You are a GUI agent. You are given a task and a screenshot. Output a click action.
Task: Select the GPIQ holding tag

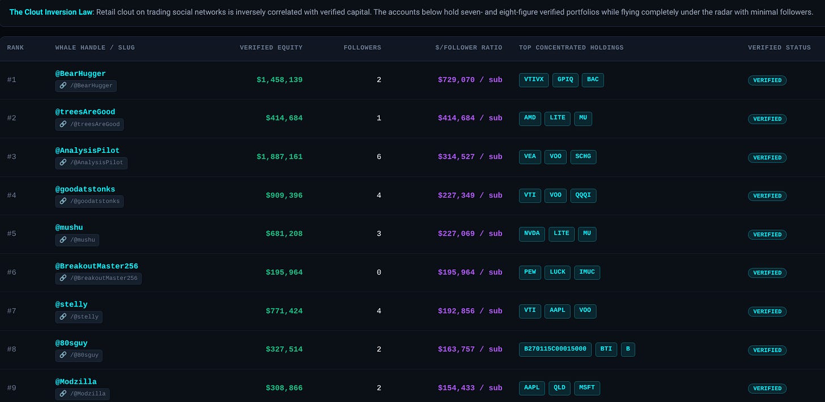(x=565, y=80)
